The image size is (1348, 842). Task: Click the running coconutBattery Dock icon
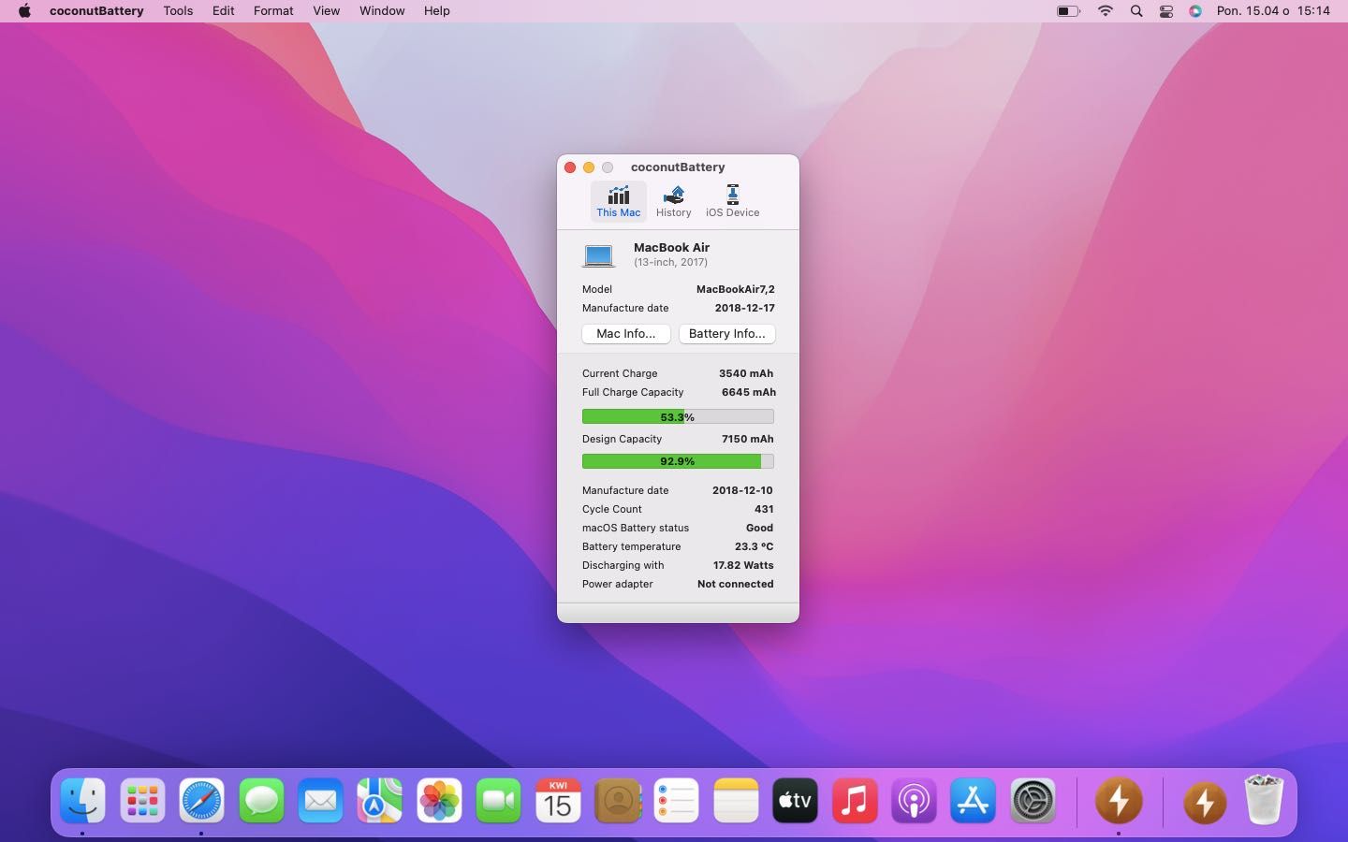(x=1119, y=801)
